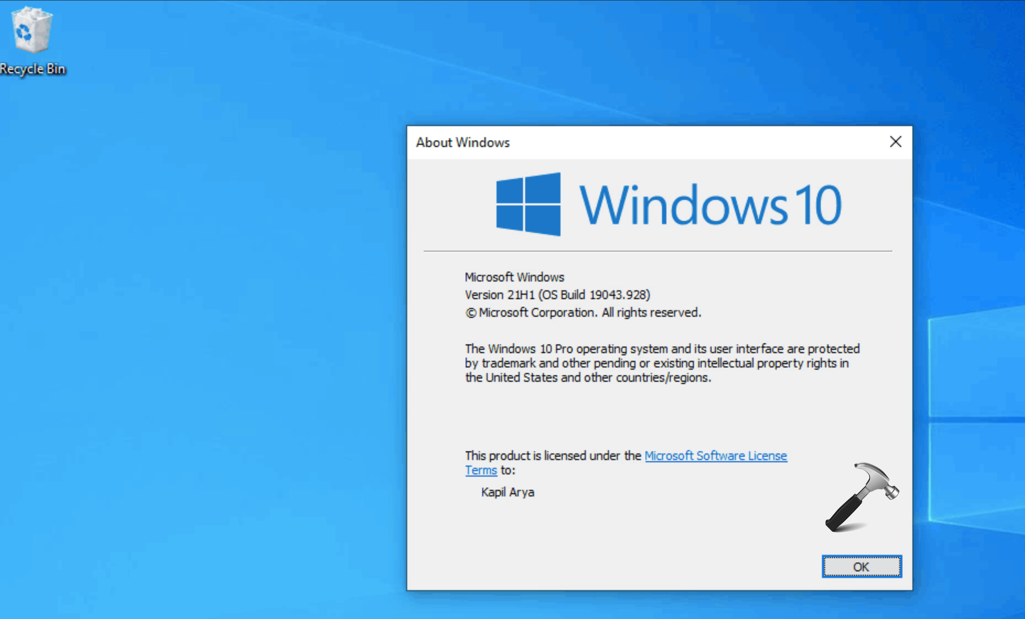Screen dimensions: 1025x619
Task: Click the About Windows title text
Action: pos(462,142)
